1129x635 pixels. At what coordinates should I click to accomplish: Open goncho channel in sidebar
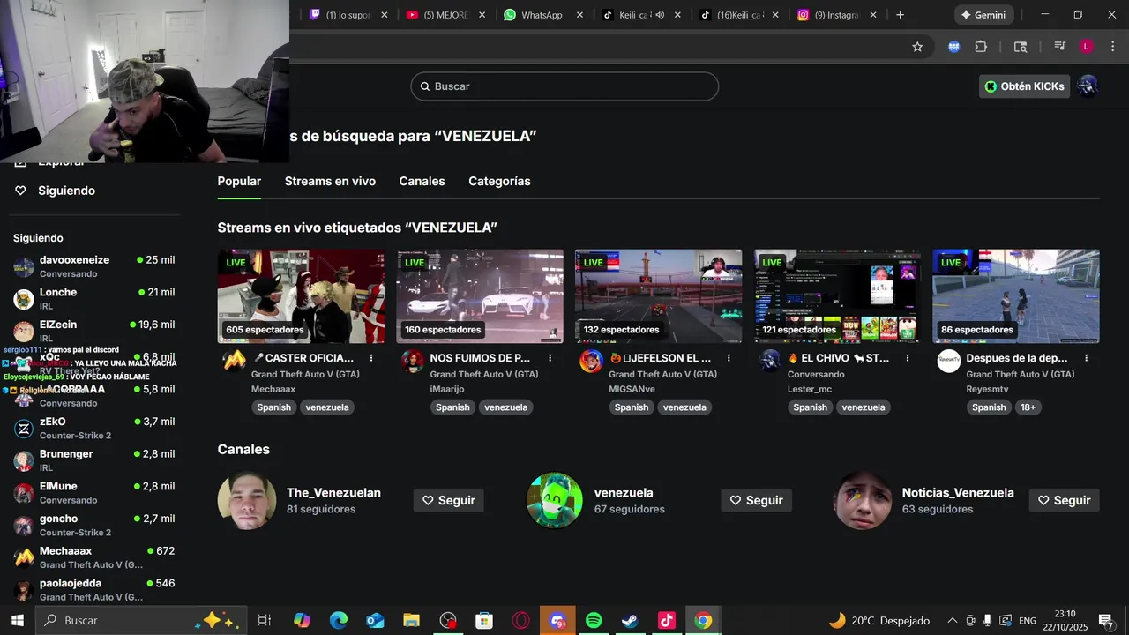pyautogui.click(x=94, y=525)
